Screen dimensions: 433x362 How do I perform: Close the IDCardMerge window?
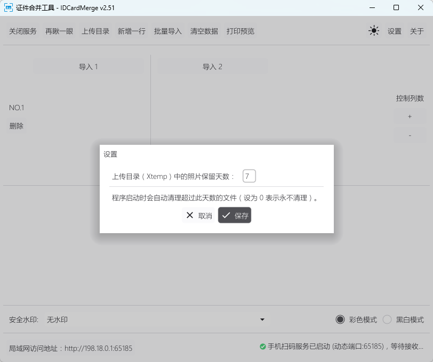[421, 8]
